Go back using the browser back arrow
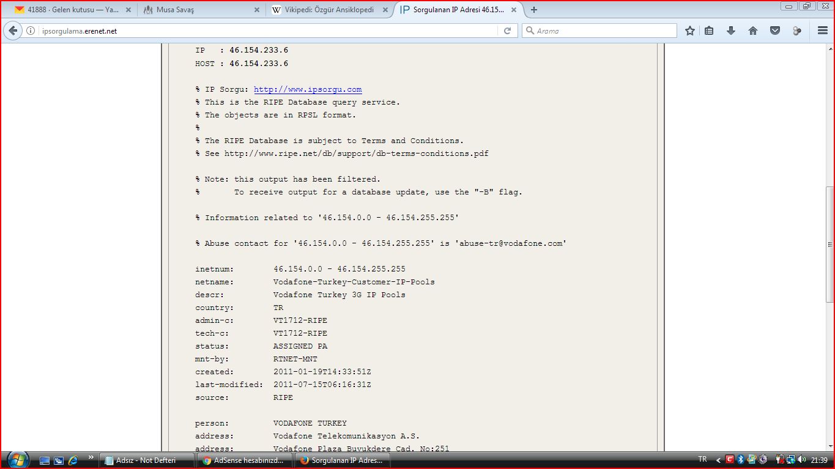Screen dimensions: 835x469 tap(13, 31)
